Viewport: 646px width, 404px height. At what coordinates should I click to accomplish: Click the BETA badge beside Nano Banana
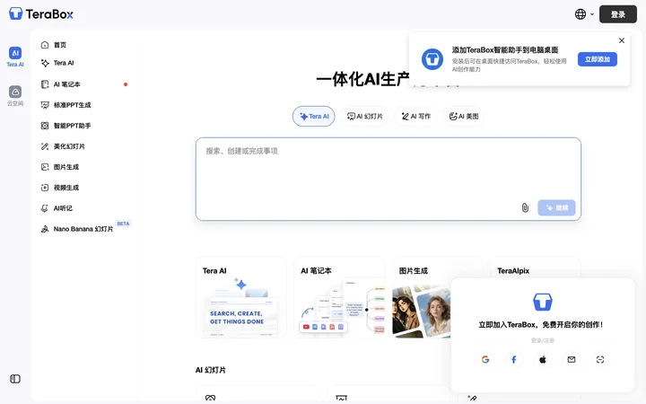click(123, 224)
